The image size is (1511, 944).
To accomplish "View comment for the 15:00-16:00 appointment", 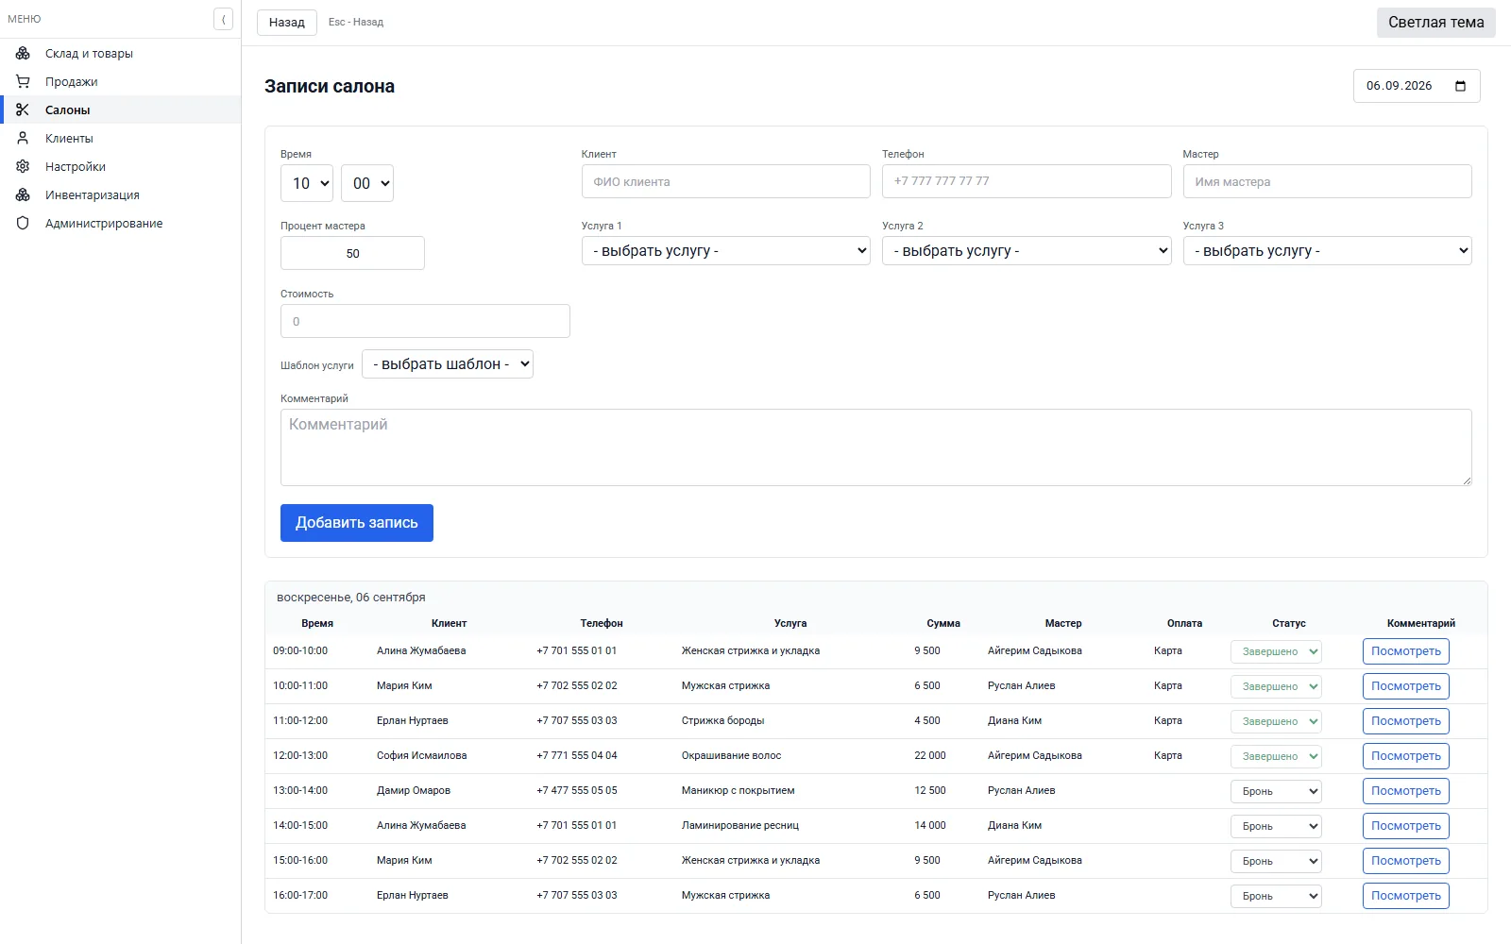I will (x=1405, y=861).
